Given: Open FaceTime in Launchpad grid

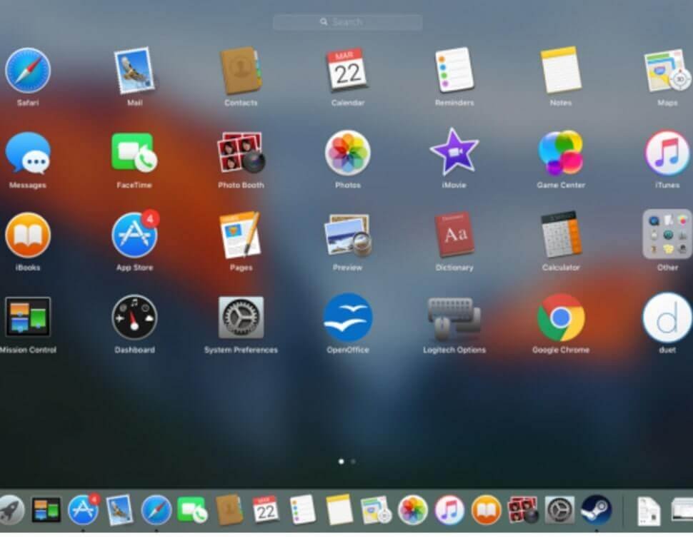Looking at the screenshot, I should [x=134, y=153].
